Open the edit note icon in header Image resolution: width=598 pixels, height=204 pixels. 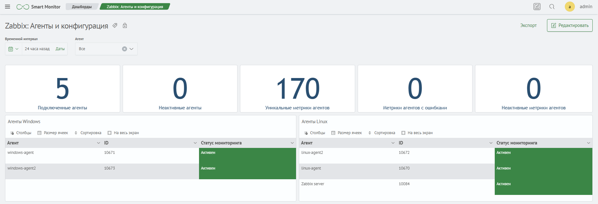coord(537,7)
